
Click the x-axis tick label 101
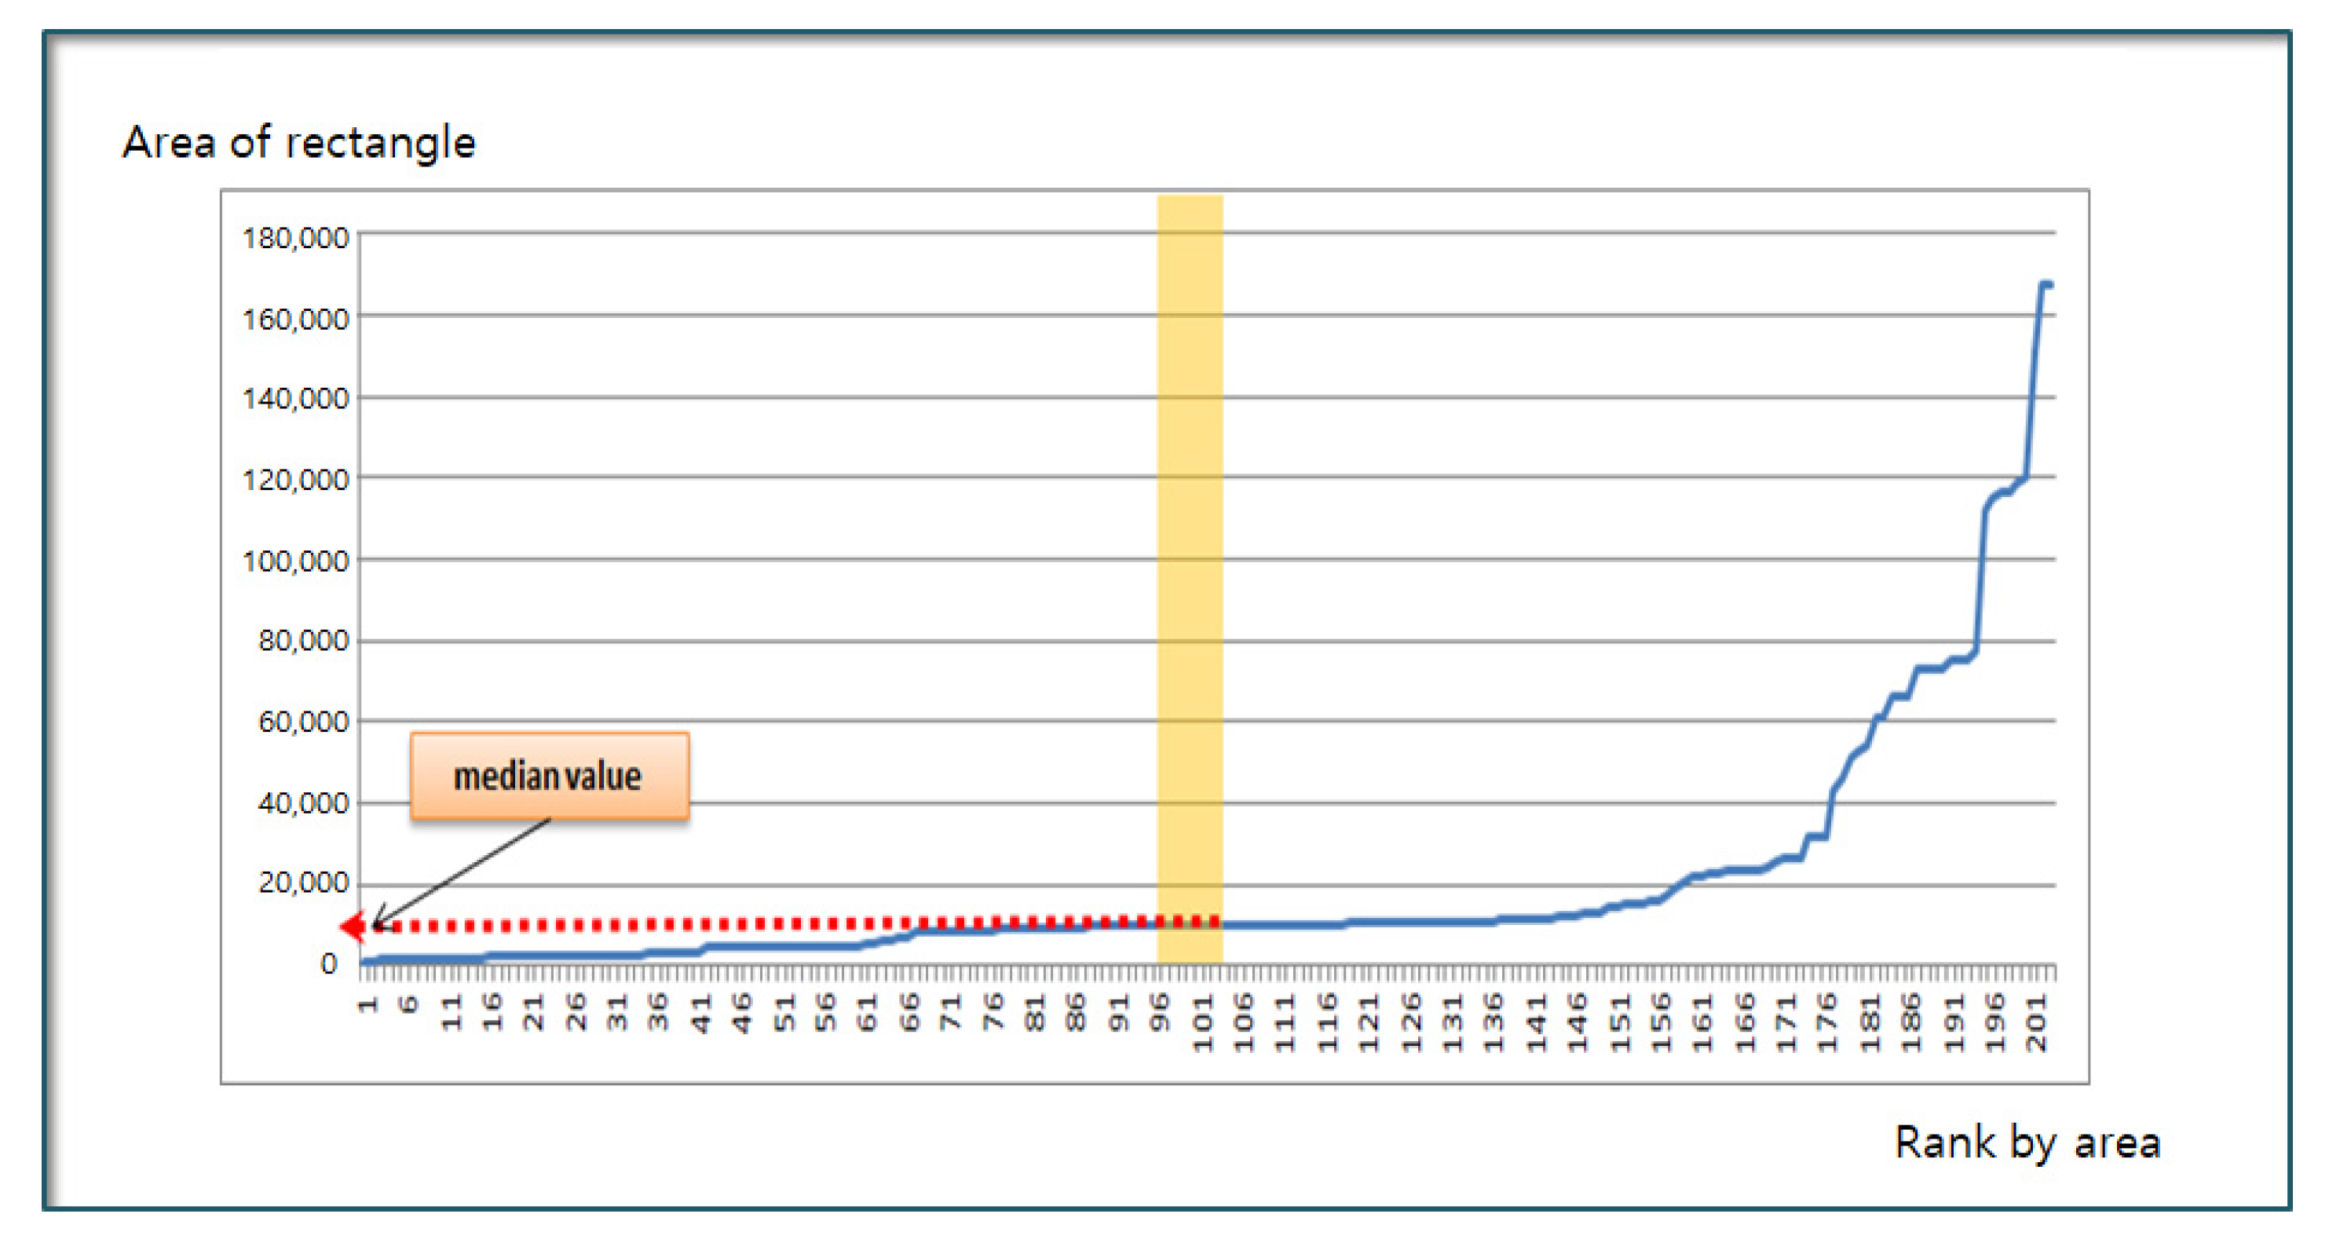(x=1204, y=1023)
